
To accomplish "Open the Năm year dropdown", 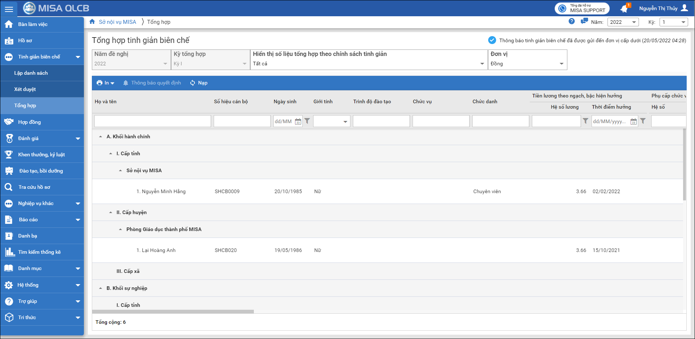I will point(623,22).
